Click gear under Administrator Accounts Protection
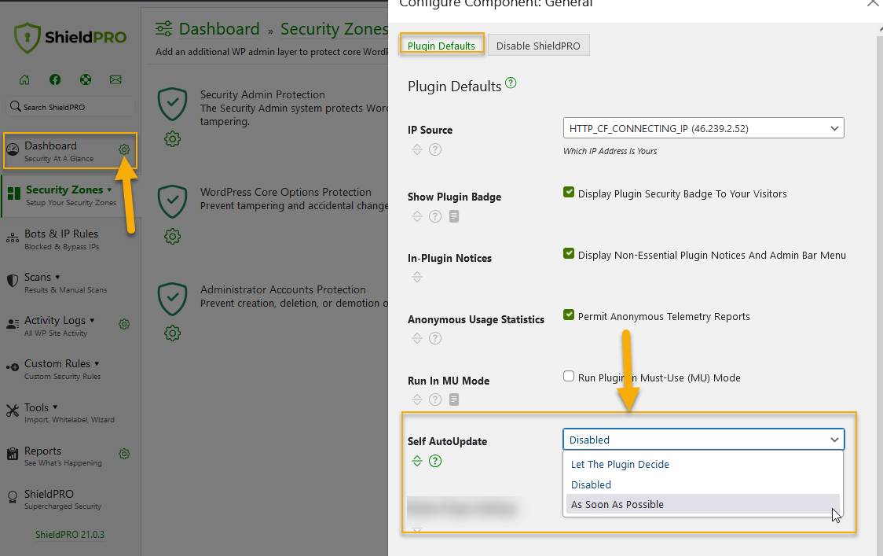 (172, 333)
